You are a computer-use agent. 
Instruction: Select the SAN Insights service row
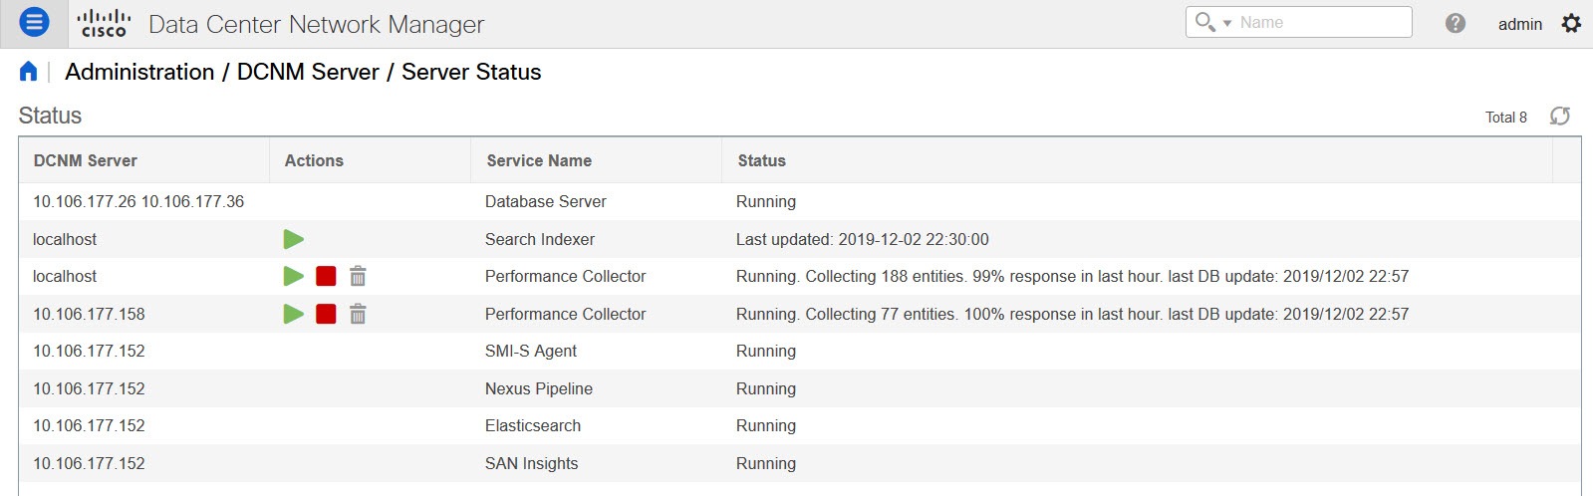click(799, 463)
